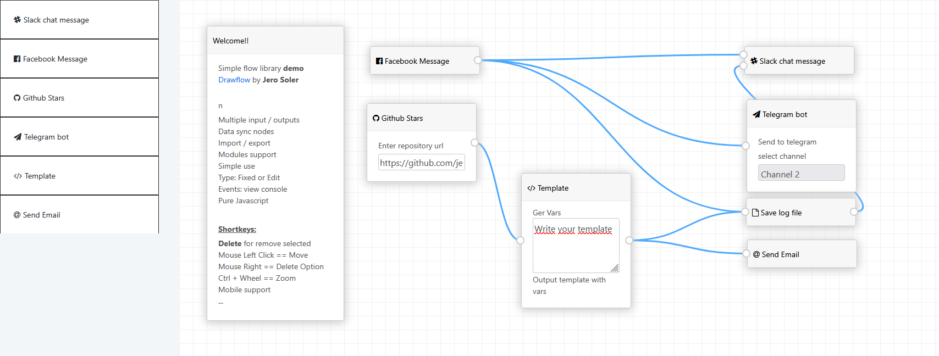Viewport: 939px width, 356px height.
Task: Select the Send Email canvas node
Action: 802,254
